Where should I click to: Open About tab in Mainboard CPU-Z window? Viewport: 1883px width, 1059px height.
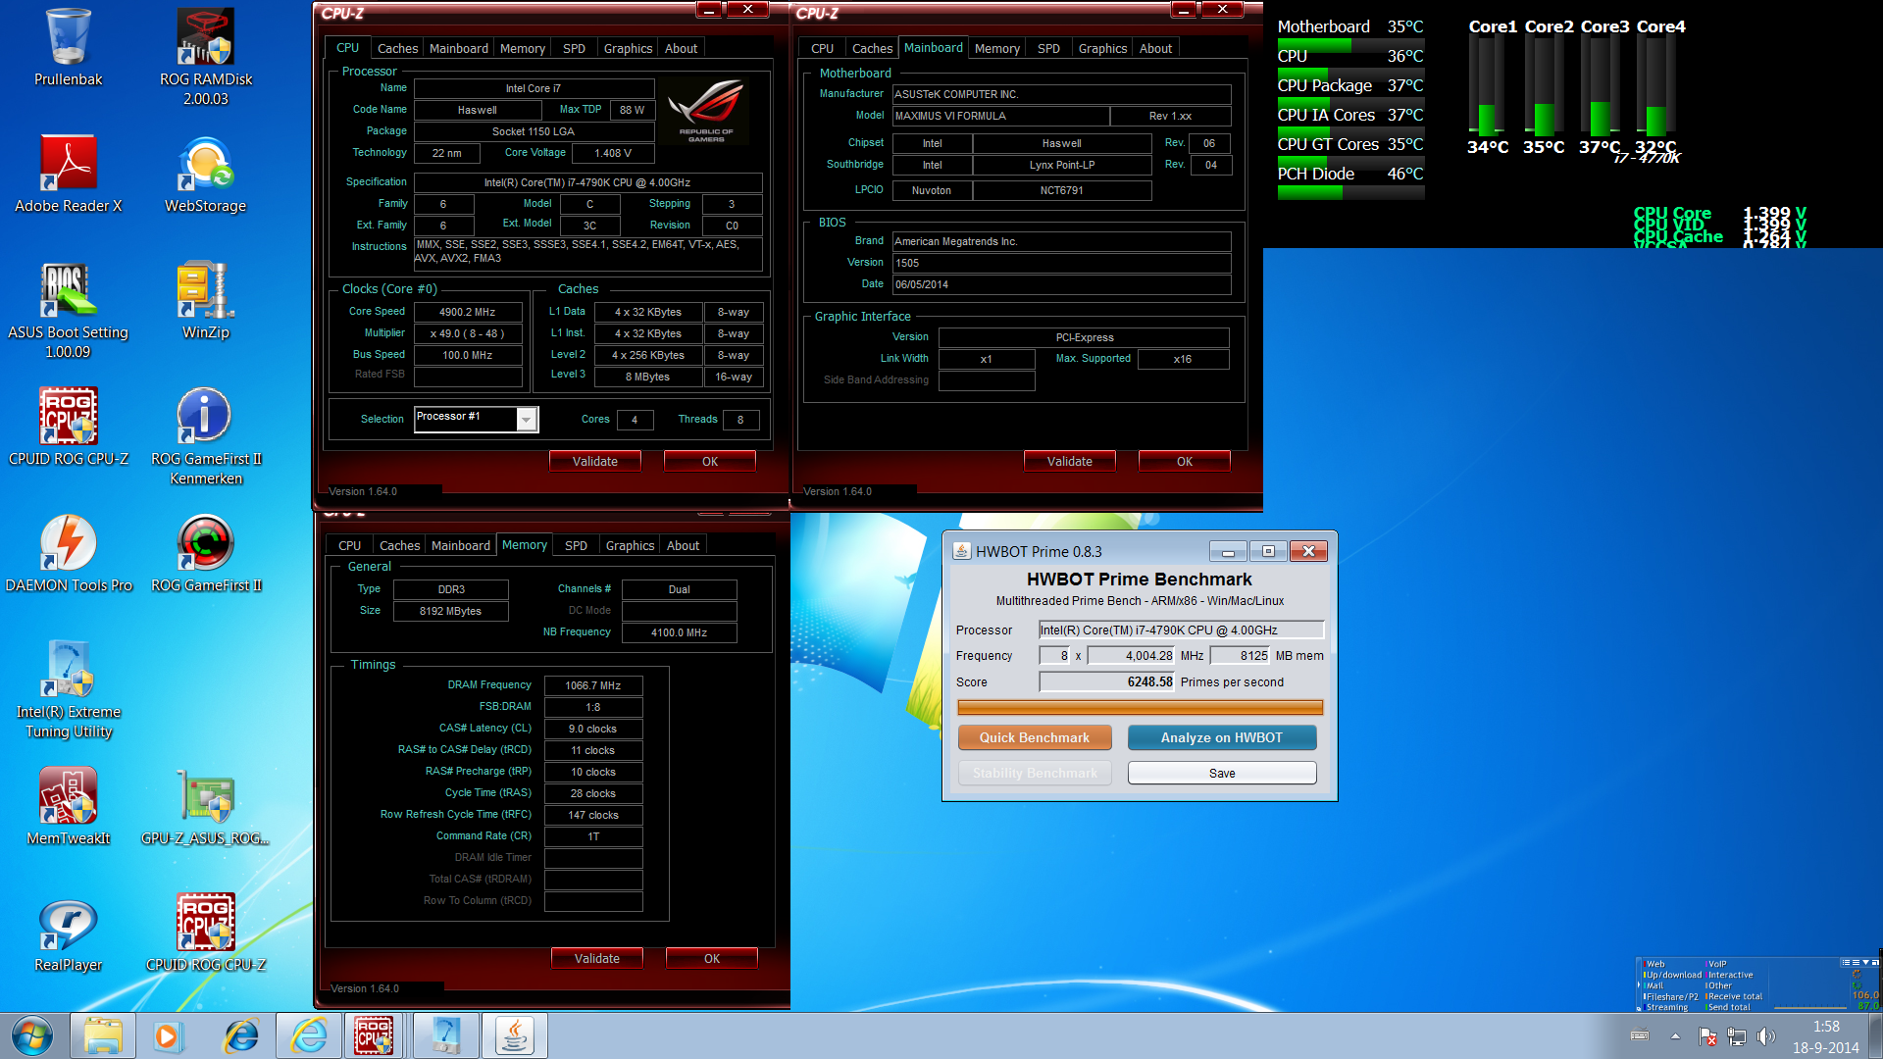[x=1155, y=48]
